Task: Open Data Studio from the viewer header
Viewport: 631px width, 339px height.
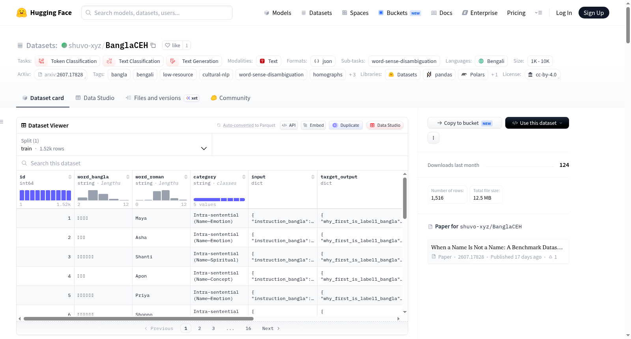Action: tap(385, 125)
